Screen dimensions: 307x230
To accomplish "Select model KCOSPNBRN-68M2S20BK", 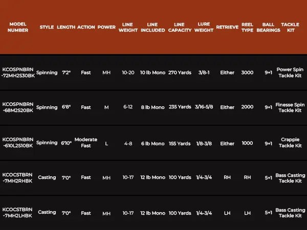I will coord(18,107).
